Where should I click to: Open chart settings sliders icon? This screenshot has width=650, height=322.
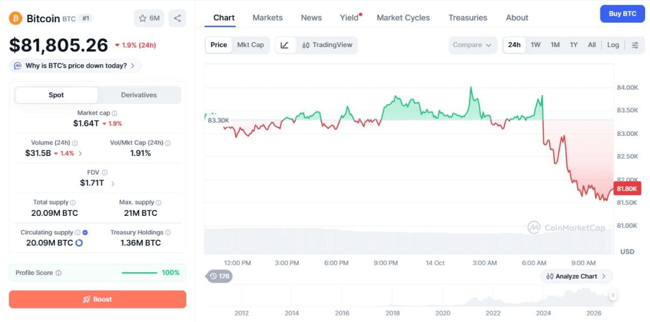point(635,45)
